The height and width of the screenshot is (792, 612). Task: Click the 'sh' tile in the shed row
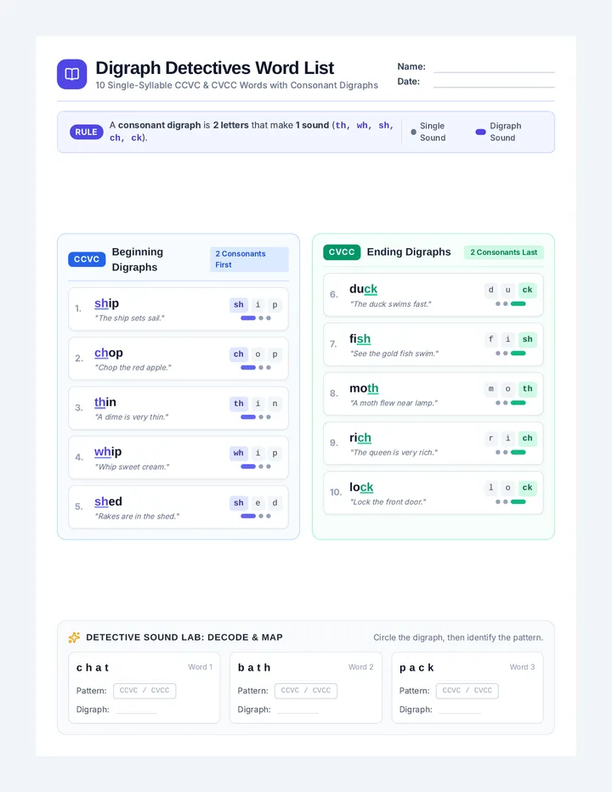pos(239,502)
